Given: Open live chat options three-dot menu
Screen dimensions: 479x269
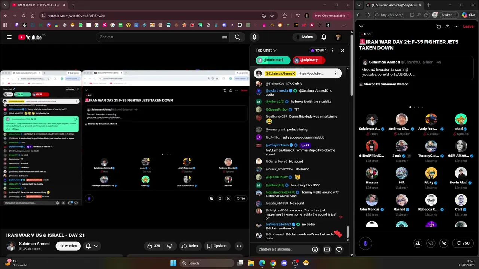Looking at the screenshot, I should (332, 50).
